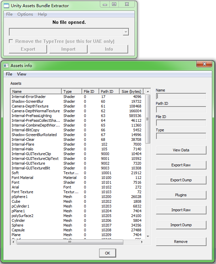This screenshot has width=216, height=264.
Task: Click the Name input field
Action: (181, 96)
